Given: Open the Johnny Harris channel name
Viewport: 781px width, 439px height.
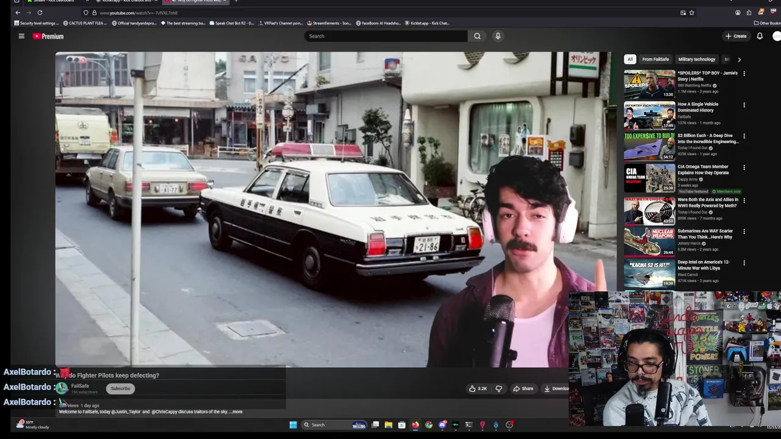Looking at the screenshot, I should tap(689, 243).
